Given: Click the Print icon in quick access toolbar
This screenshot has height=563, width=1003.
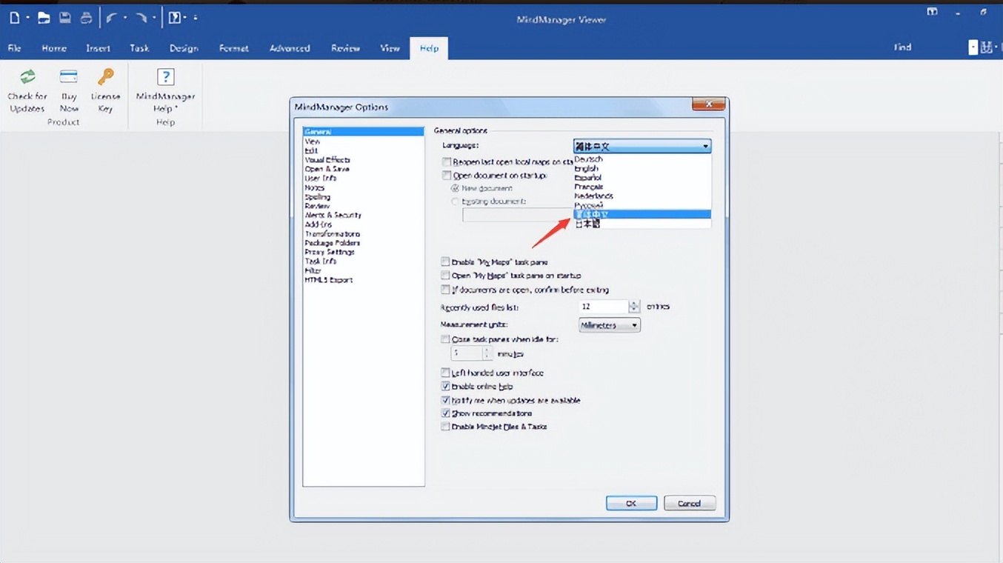Looking at the screenshot, I should pos(87,18).
